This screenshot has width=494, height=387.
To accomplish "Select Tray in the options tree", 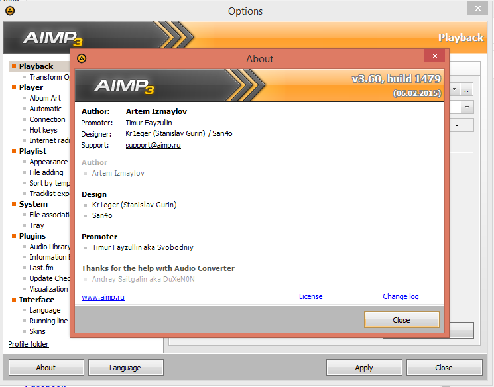I will 36,225.
